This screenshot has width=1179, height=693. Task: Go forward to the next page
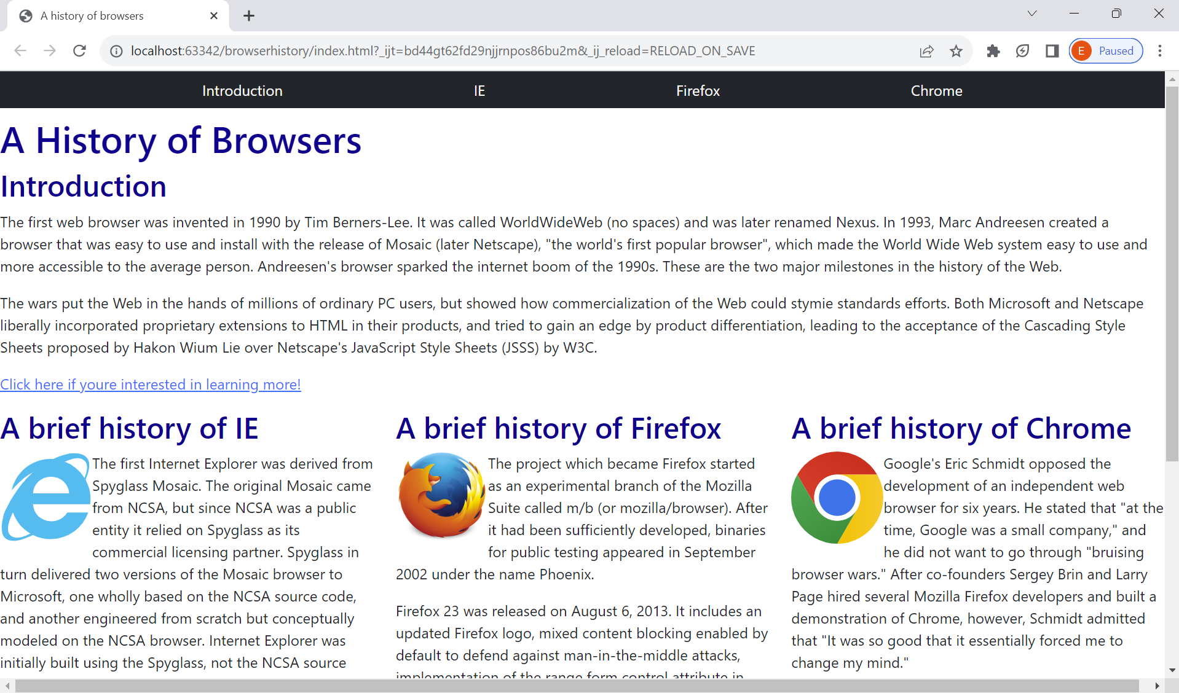point(50,51)
